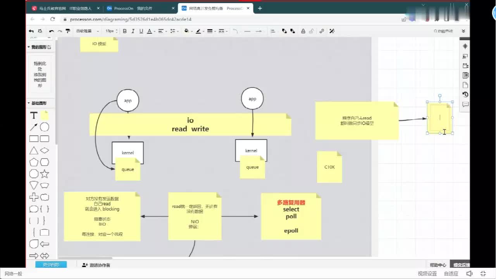Open the font family dropdown
The image size is (496, 279).
88,31
